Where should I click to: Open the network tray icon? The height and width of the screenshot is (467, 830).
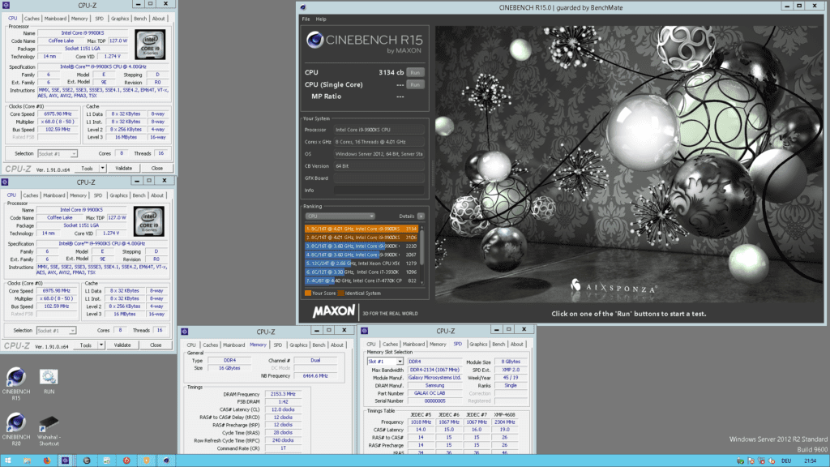(x=762, y=461)
